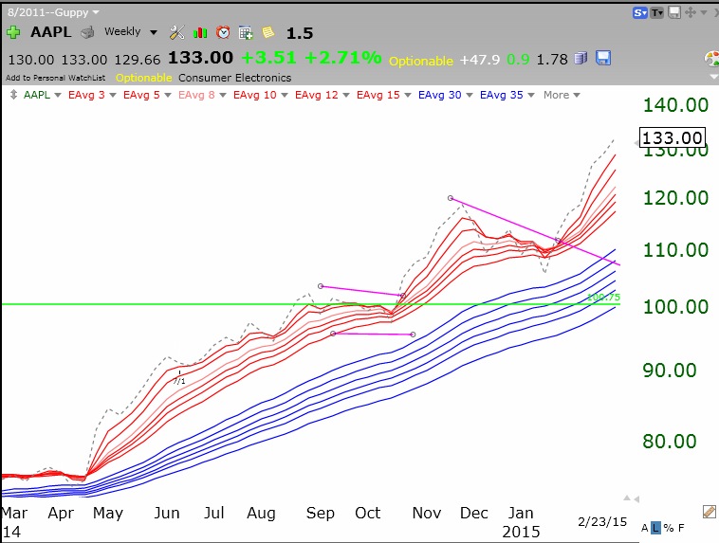Viewport: 719px width, 543px height.
Task: Click the green 0.9 value
Action: point(518,60)
